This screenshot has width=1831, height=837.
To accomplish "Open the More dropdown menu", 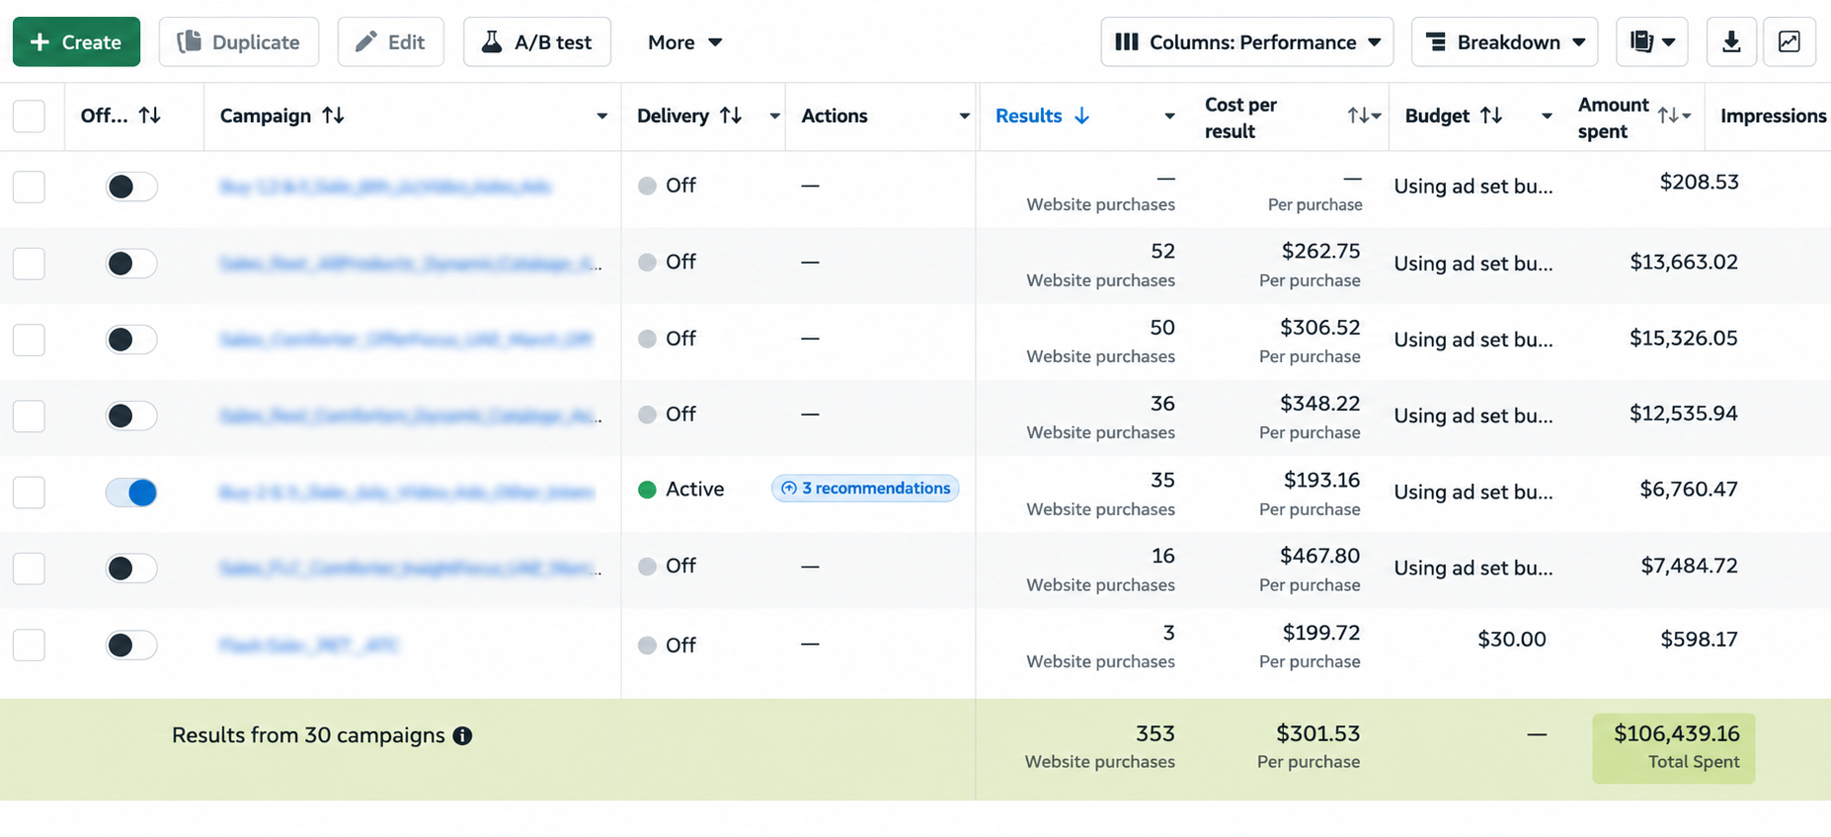I will [x=684, y=41].
